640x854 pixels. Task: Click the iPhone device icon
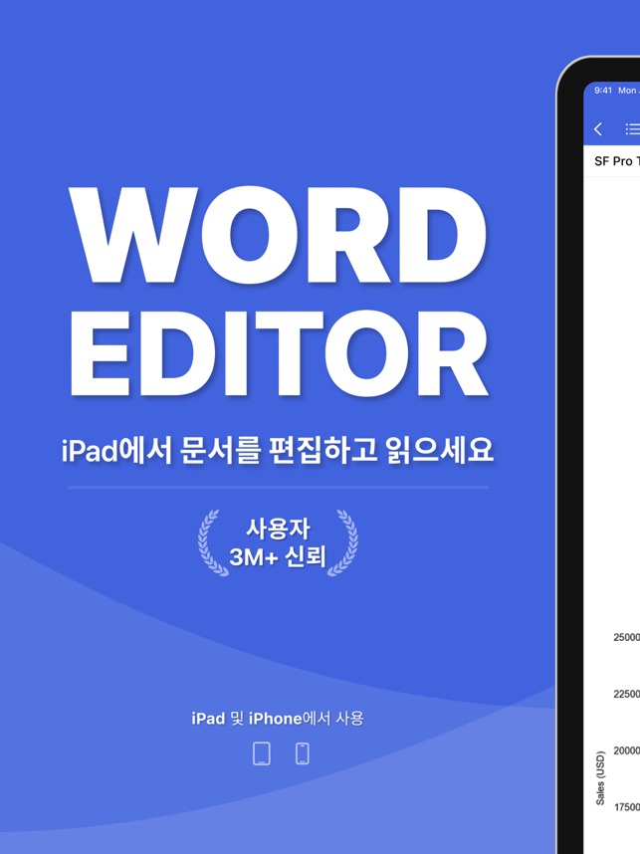coord(303,753)
